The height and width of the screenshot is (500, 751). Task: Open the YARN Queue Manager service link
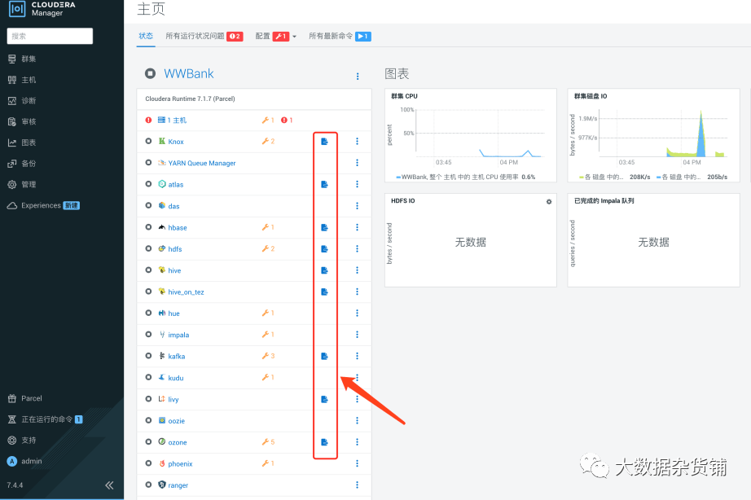click(x=202, y=164)
